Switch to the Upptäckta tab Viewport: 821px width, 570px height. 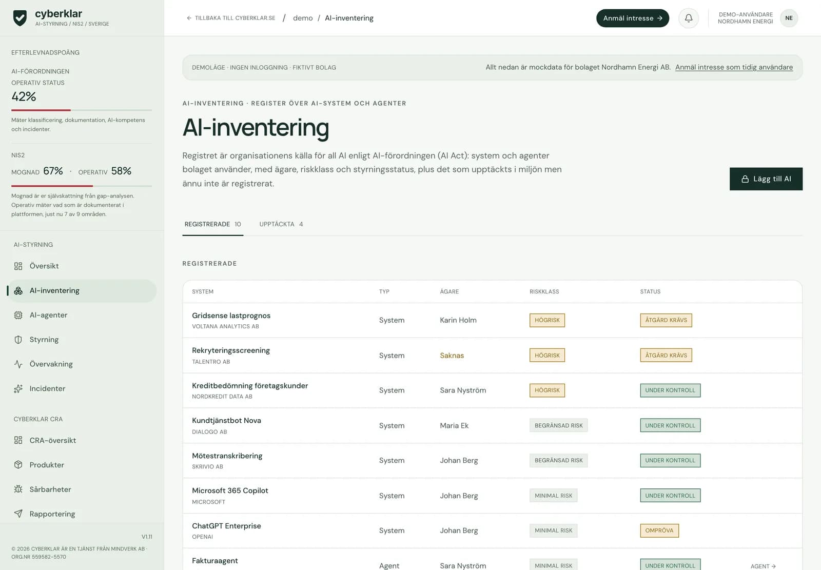coord(281,224)
